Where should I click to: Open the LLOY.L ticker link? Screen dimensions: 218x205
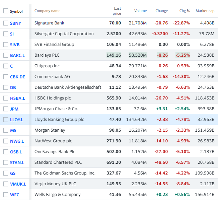[17, 120]
